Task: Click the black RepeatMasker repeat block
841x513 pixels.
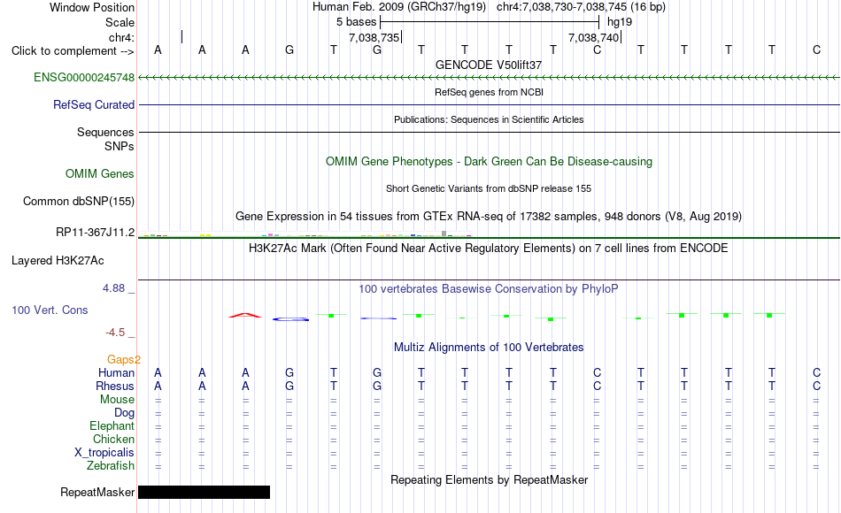Action: [x=204, y=492]
